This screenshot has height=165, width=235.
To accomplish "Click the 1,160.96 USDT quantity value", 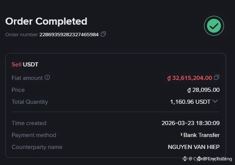I will pyautogui.click(x=190, y=102).
